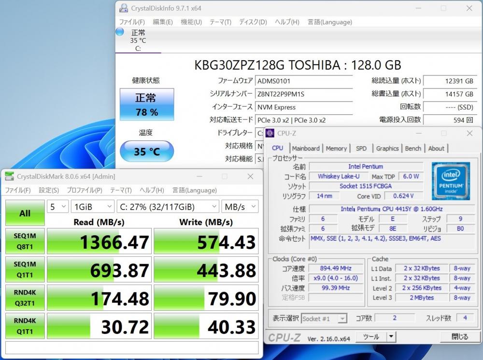The width and height of the screenshot is (483, 360).
Task: Switch to the Bench tab in CPU-Z
Action: coord(413,148)
